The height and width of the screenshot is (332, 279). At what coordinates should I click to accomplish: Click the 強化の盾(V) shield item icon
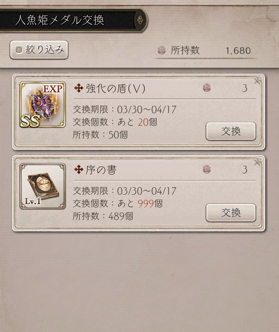(x=43, y=104)
